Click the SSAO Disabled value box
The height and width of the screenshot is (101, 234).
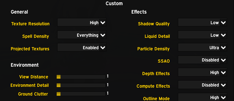coord(203,60)
